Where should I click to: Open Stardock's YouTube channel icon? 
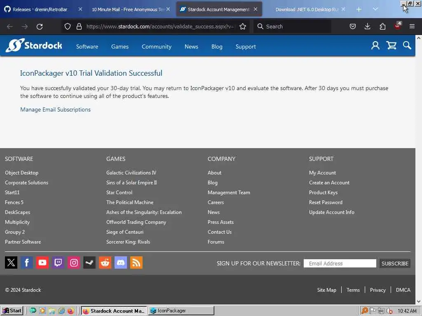42,262
